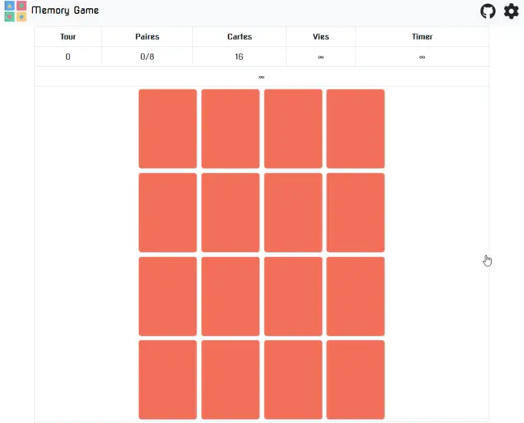The height and width of the screenshot is (423, 524).
Task: Click the Memory Game logo icon
Action: pyautogui.click(x=15, y=11)
